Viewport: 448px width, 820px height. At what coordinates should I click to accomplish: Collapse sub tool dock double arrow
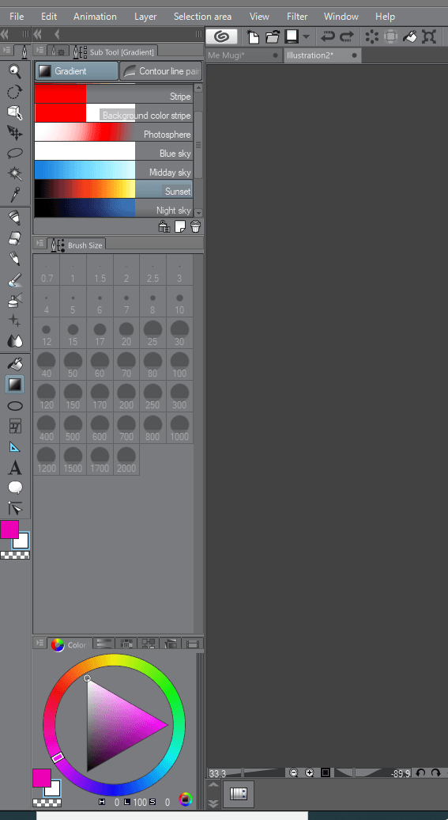(x=38, y=35)
